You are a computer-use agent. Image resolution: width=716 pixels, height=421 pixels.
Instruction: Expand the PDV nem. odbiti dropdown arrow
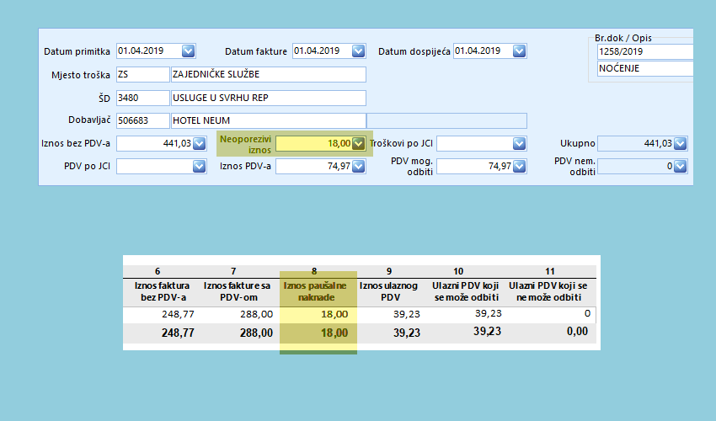pos(680,166)
